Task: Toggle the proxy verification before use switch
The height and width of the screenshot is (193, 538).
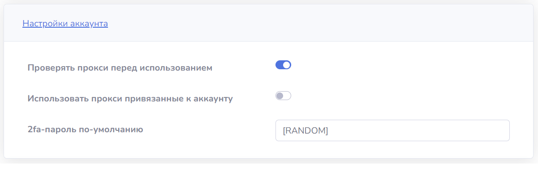Action: (x=283, y=65)
